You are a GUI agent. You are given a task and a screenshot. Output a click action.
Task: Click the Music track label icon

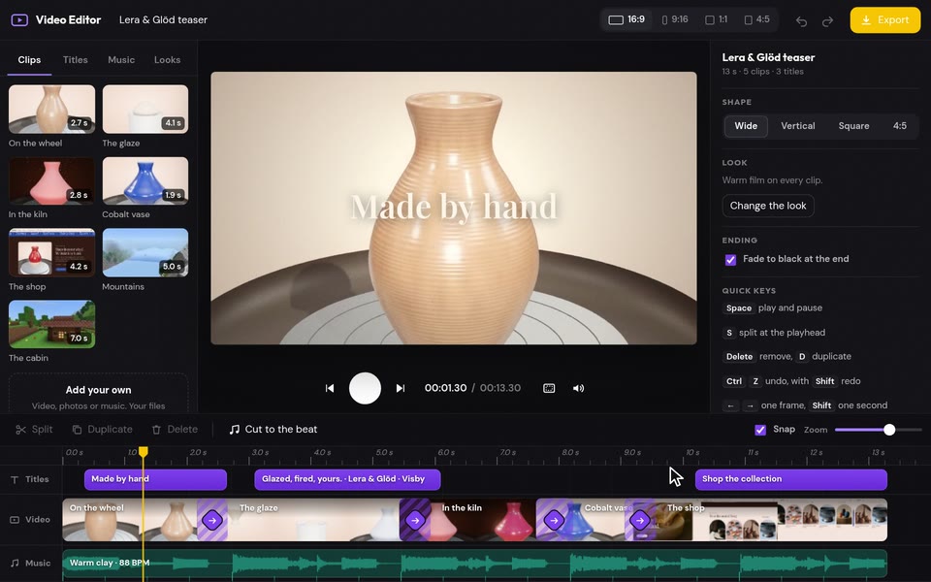pyautogui.click(x=15, y=563)
